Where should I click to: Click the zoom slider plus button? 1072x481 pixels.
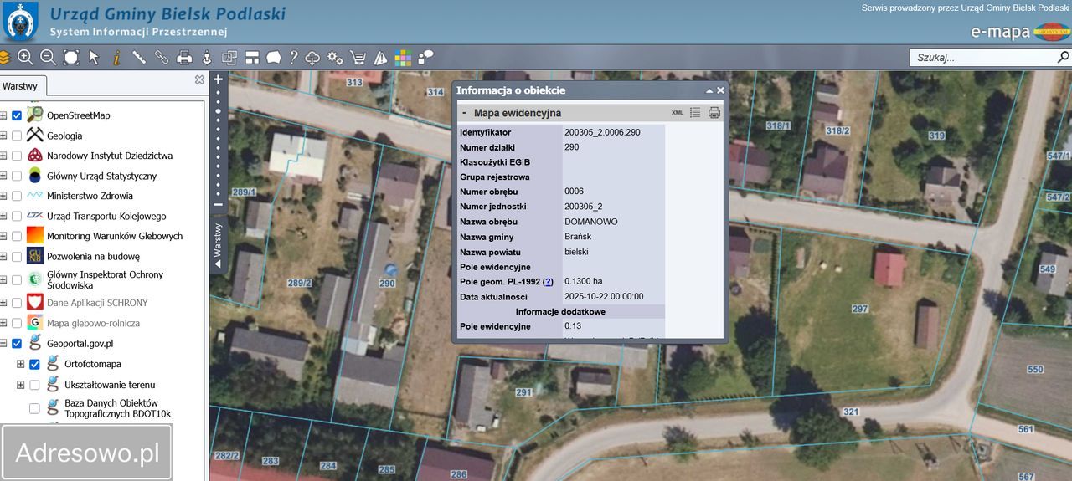pyautogui.click(x=218, y=80)
